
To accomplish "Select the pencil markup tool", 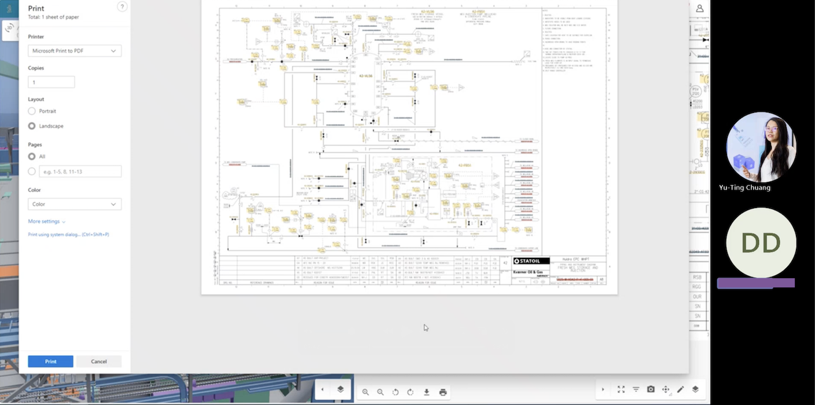I will [x=681, y=389].
